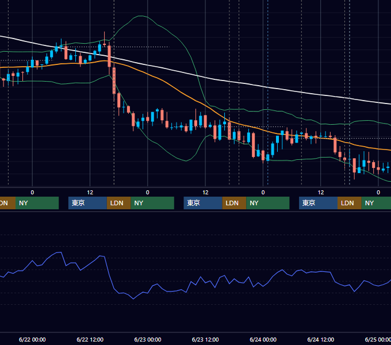Select the NY session block spanning 6/23 00:00

[152, 203]
